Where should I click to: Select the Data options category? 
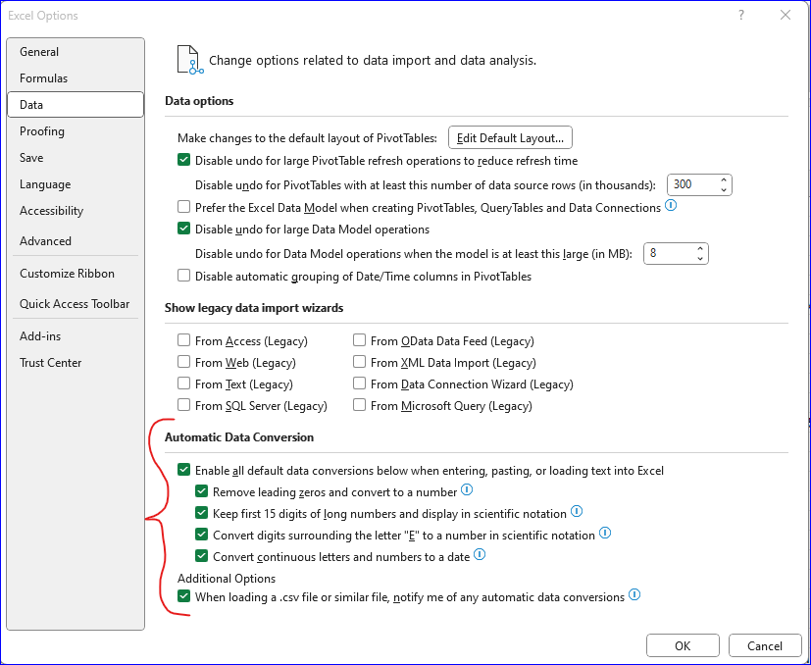tap(76, 105)
